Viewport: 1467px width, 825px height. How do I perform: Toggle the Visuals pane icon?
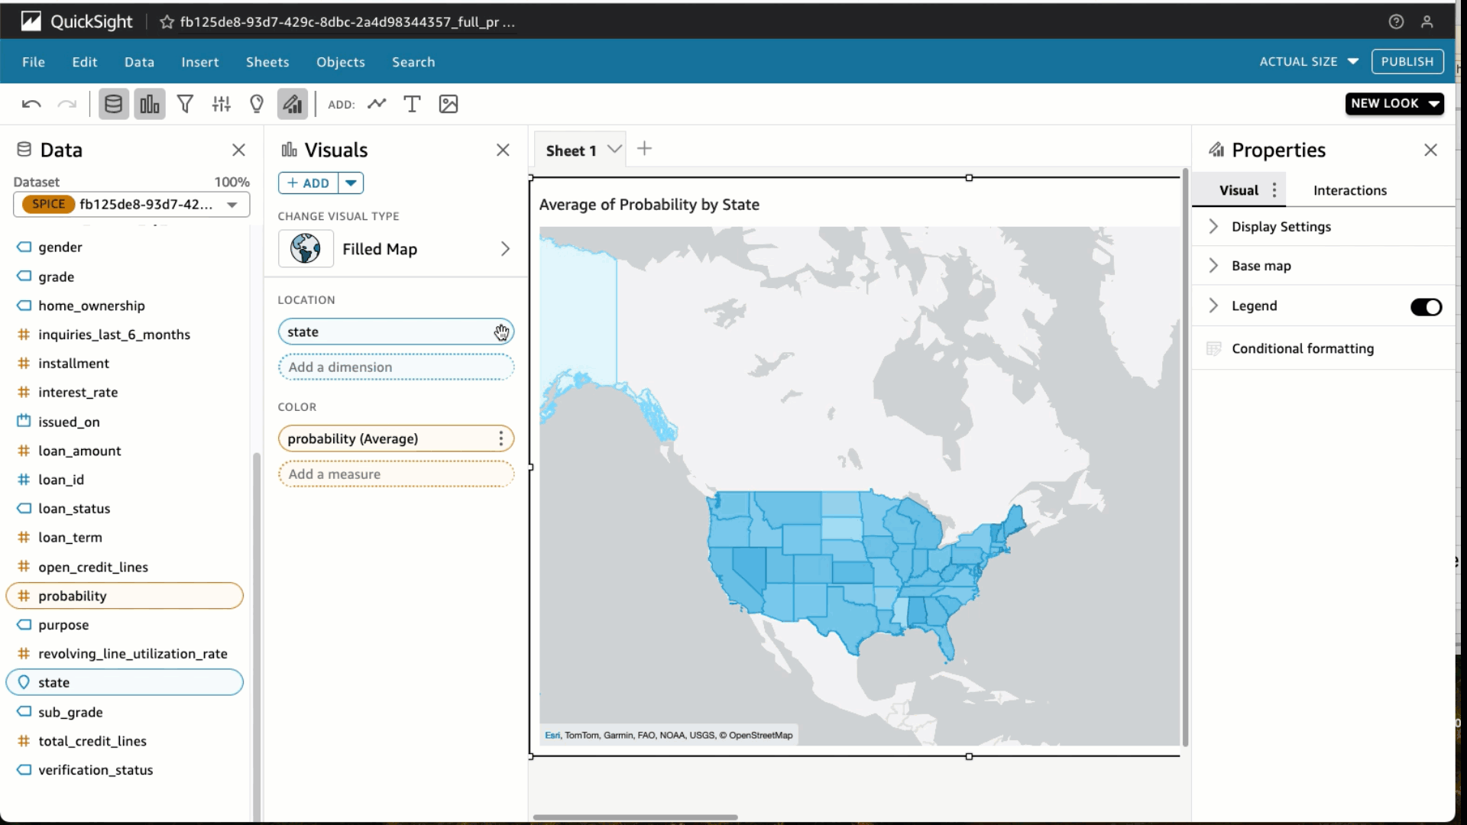150,104
